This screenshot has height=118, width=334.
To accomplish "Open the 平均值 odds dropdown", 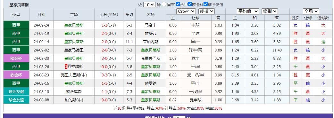I will click(248, 11).
